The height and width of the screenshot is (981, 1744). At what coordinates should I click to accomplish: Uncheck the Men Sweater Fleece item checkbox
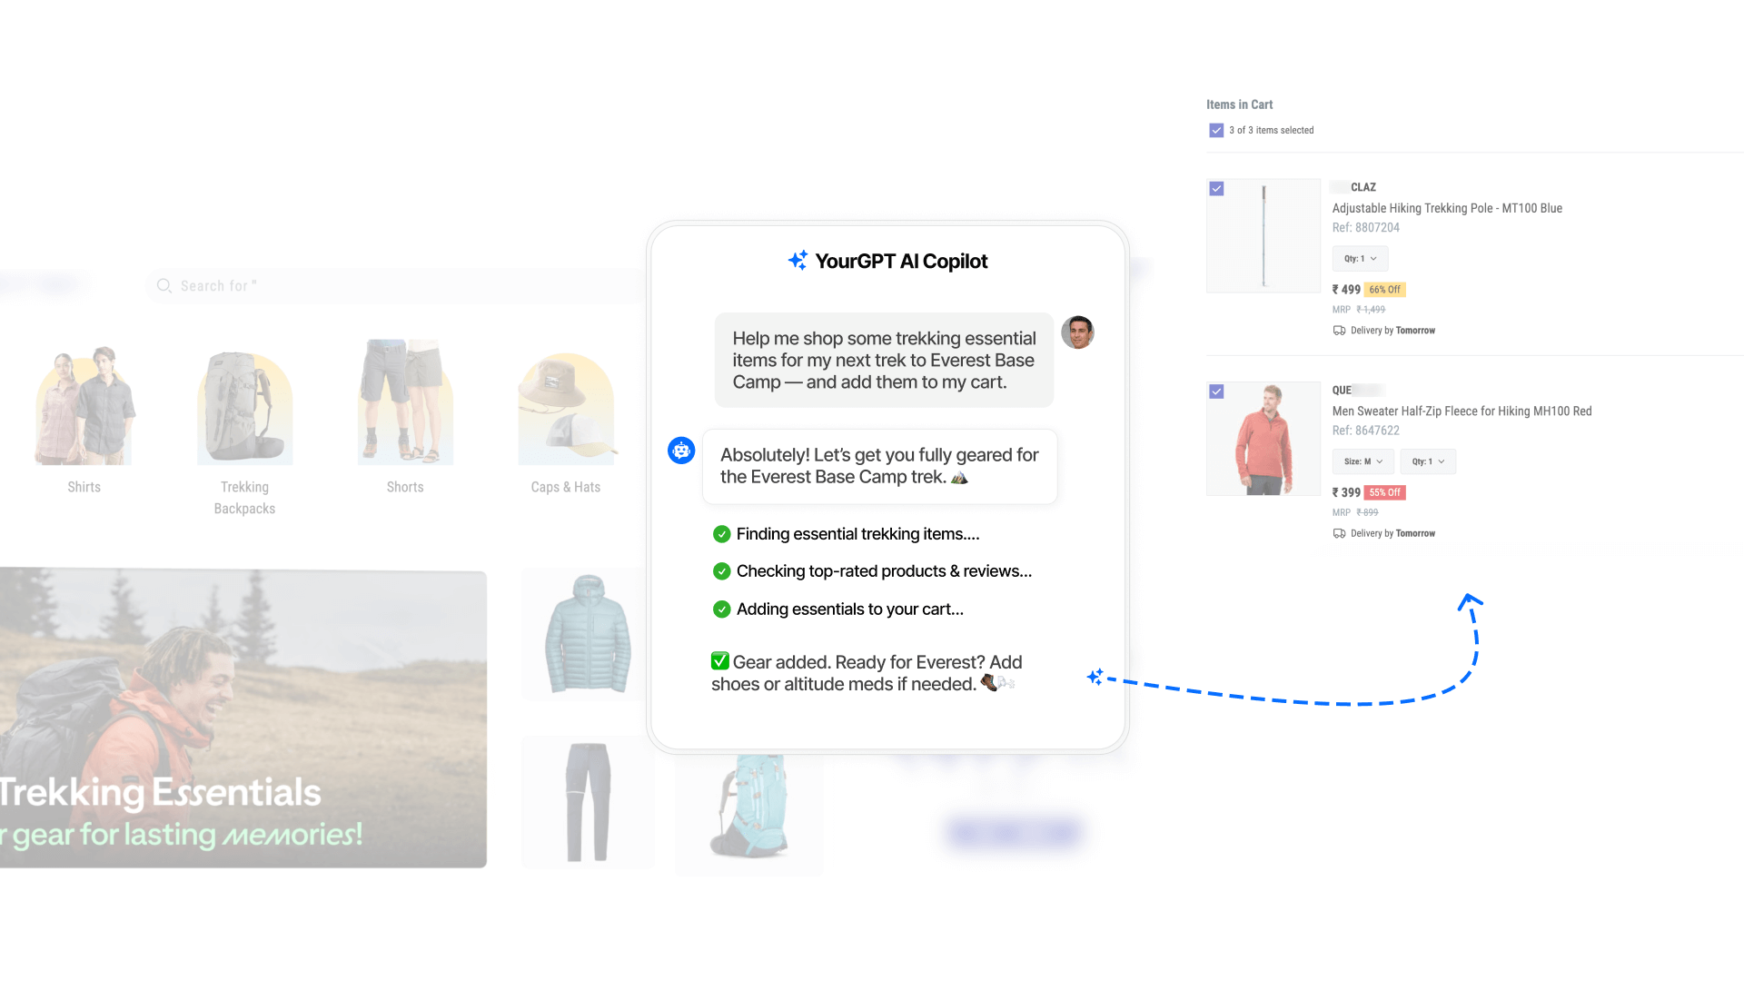tap(1216, 391)
